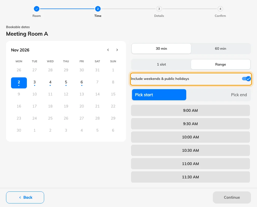
Task: Go back to the Room step
Action: (25, 197)
